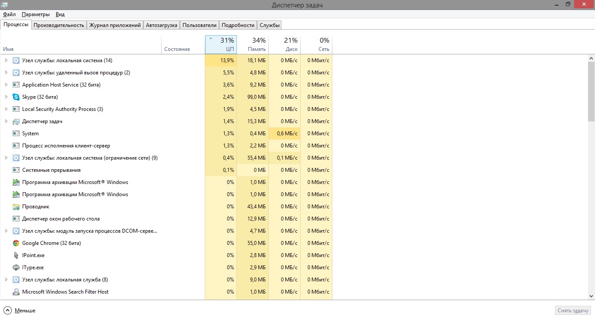The height and width of the screenshot is (321, 595).
Task: Click the Процесс исполнения клиент-сервер icon
Action: click(16, 146)
